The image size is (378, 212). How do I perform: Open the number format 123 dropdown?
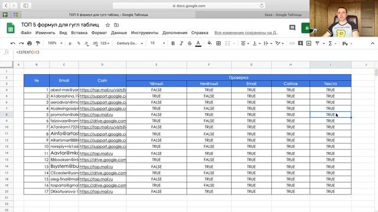105,43
